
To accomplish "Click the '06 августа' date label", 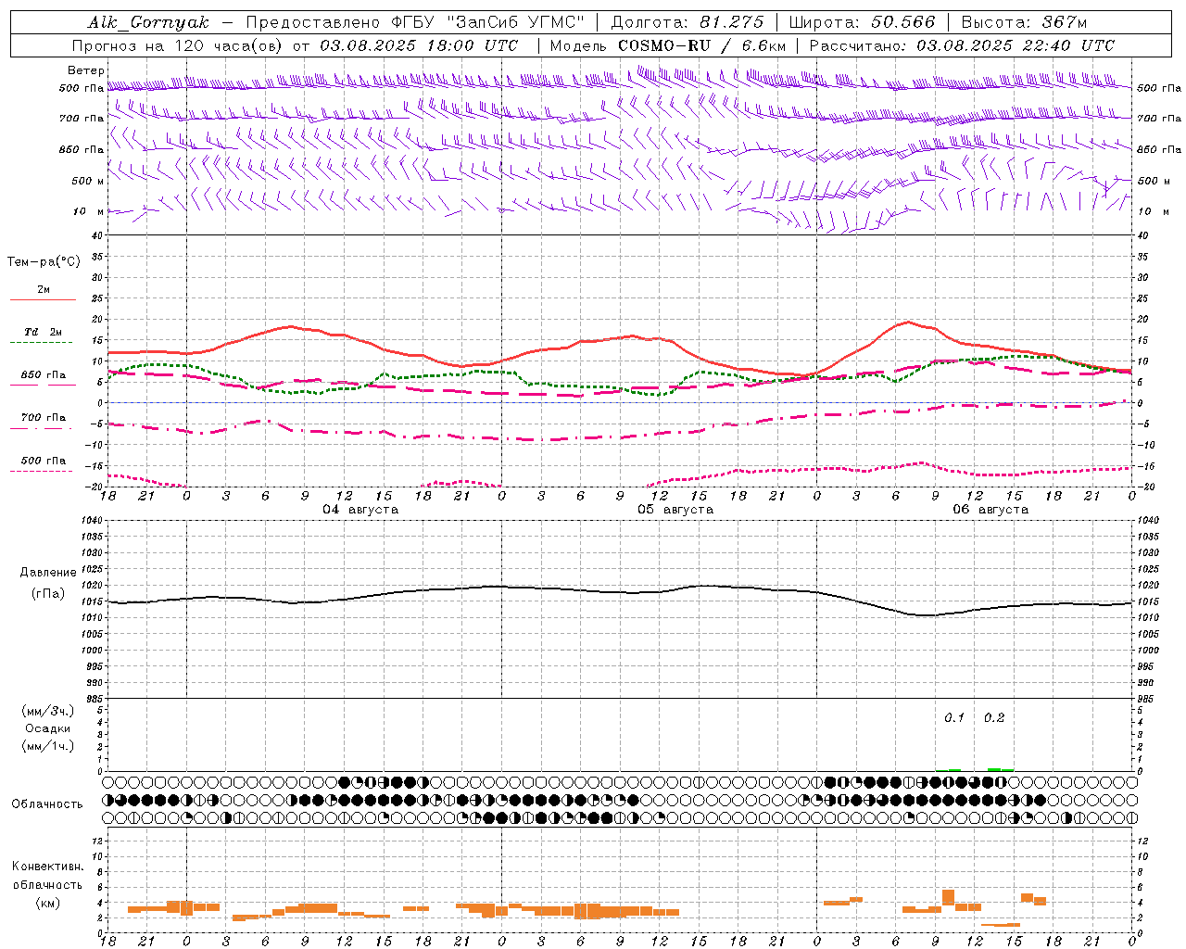I will point(990,510).
